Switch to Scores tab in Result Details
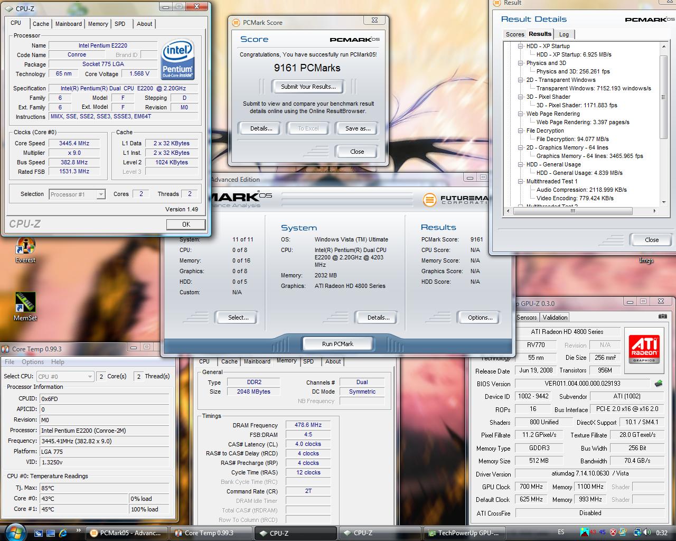 [x=515, y=34]
